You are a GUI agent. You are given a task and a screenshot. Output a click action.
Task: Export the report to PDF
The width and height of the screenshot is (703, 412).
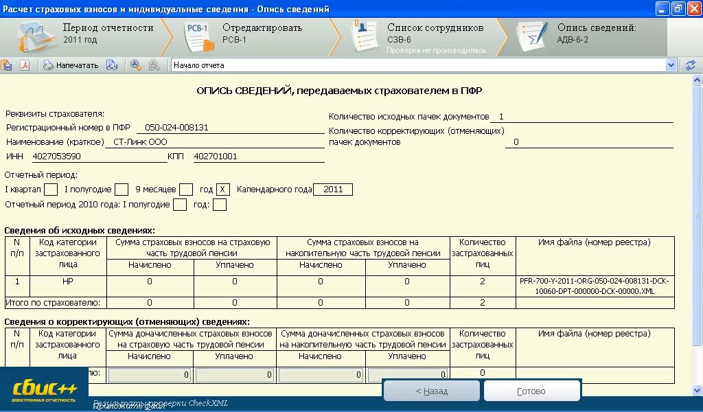pos(25,65)
